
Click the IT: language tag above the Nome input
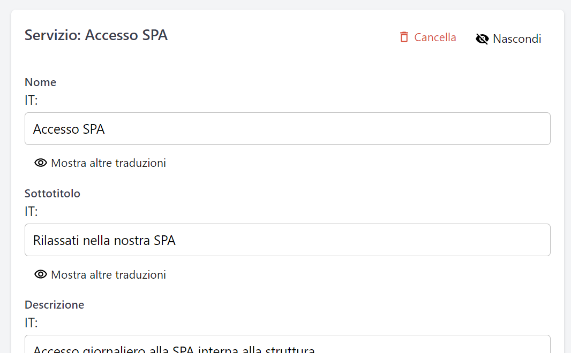31,100
